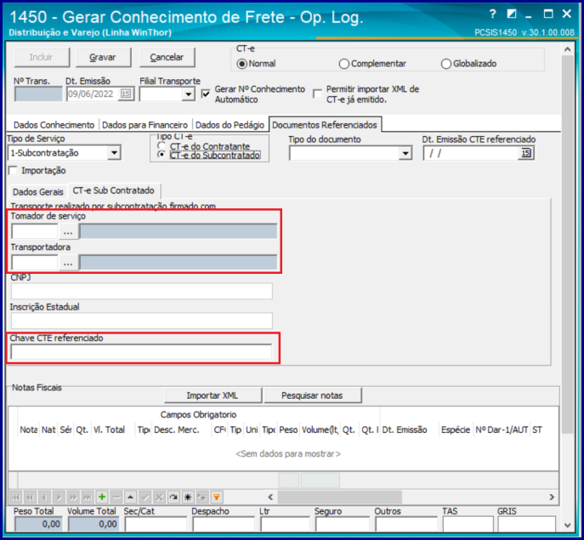Switch to Dados Conhecimento tab
Viewport: 584px width, 540px height.
[54, 125]
